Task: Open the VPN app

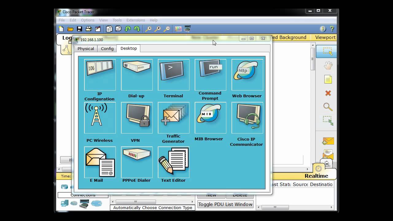Action: pyautogui.click(x=137, y=118)
